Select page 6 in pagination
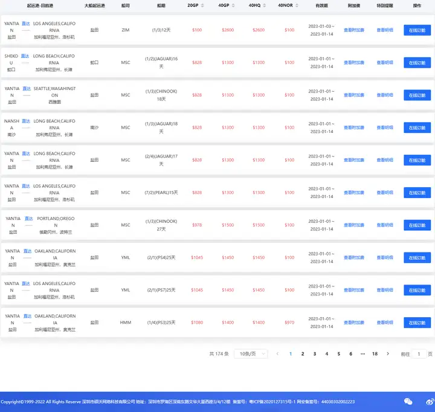The image size is (435, 412). point(350,354)
